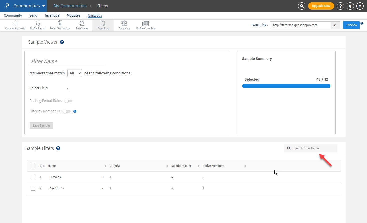367x223 pixels.
Task: Enable the Resting Period Rules toggle
Action: tap(68, 101)
